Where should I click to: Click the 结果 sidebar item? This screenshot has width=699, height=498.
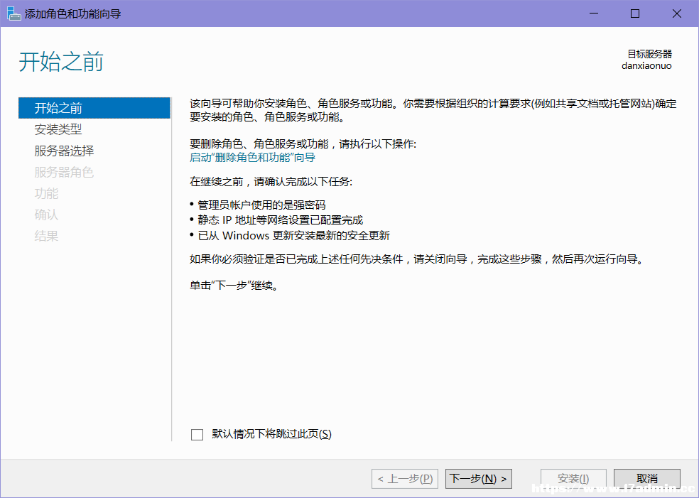(46, 236)
